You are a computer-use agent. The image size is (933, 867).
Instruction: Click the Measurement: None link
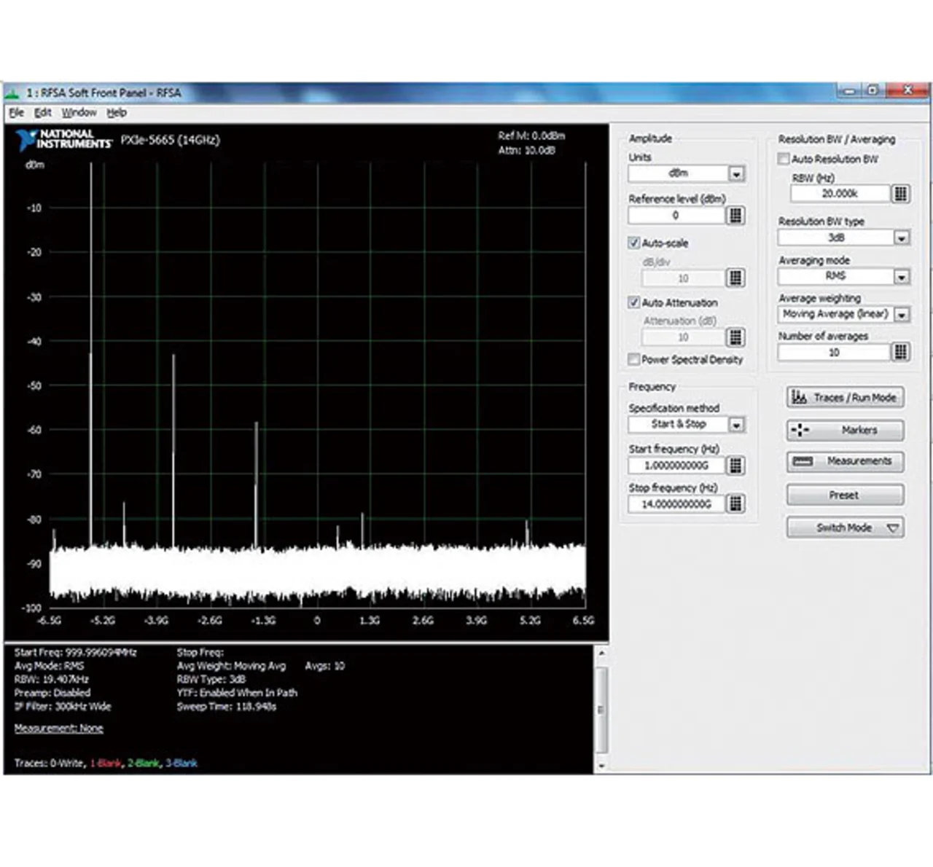(59, 729)
